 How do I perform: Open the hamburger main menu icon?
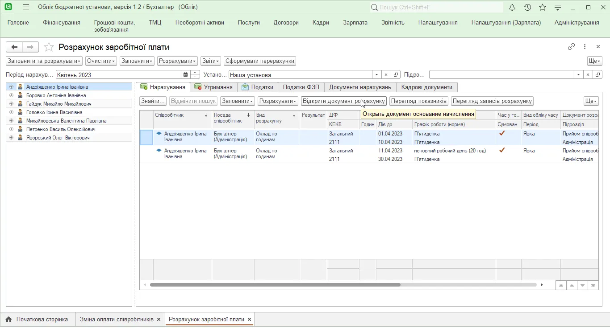26,7
